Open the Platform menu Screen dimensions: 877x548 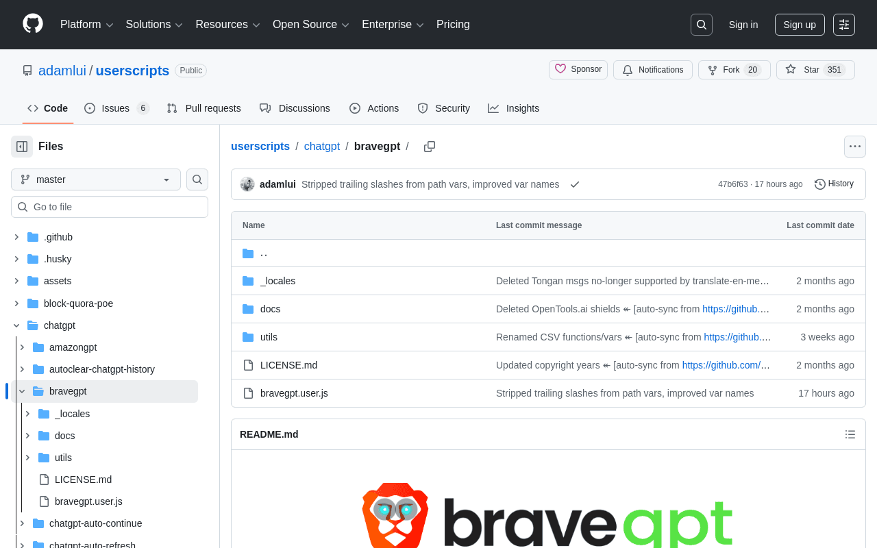tap(86, 25)
